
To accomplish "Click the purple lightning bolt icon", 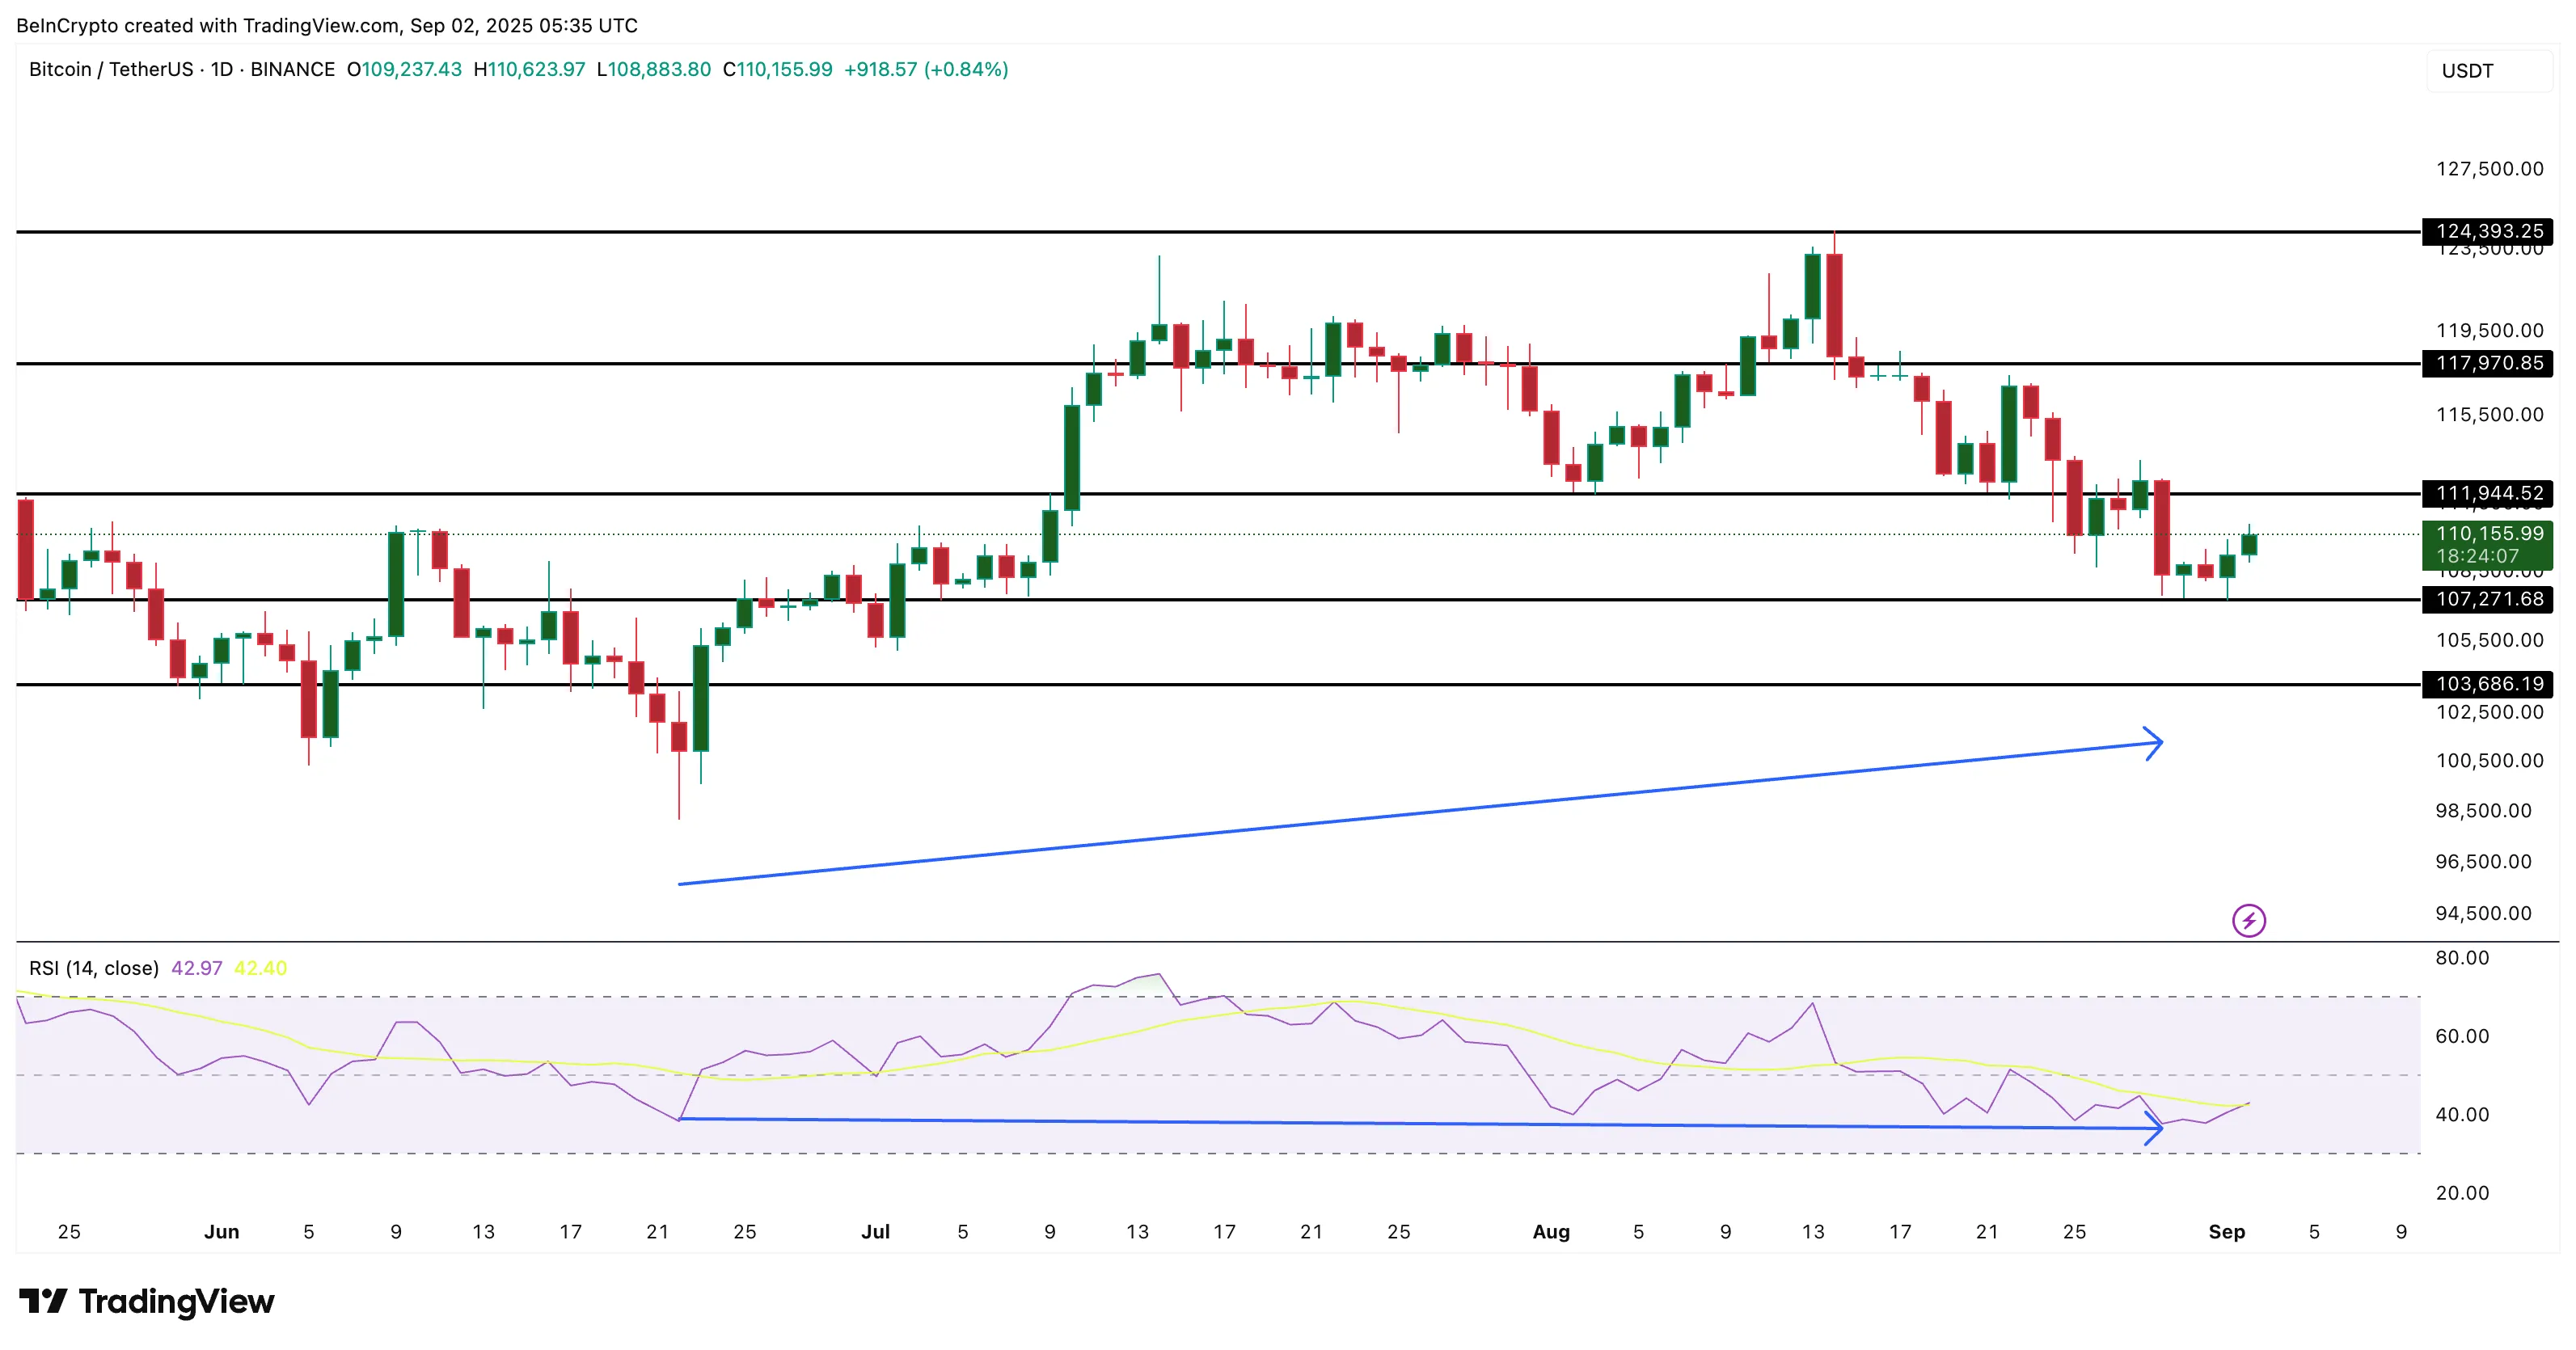I will point(2249,920).
